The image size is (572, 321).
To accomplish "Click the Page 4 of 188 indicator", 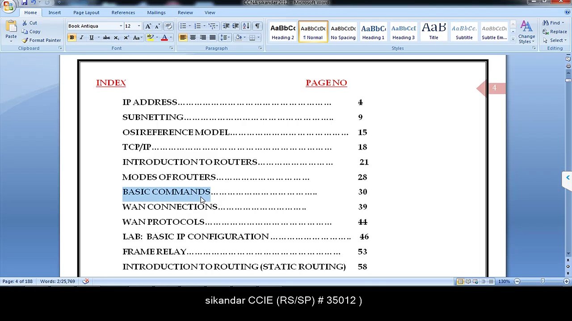I will (x=17, y=281).
